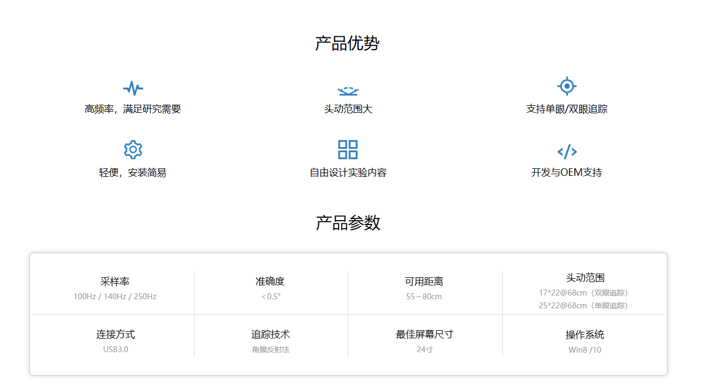Screen dimensions: 714x389
Task: Click the 轻便，安装简易 label
Action: (x=133, y=173)
